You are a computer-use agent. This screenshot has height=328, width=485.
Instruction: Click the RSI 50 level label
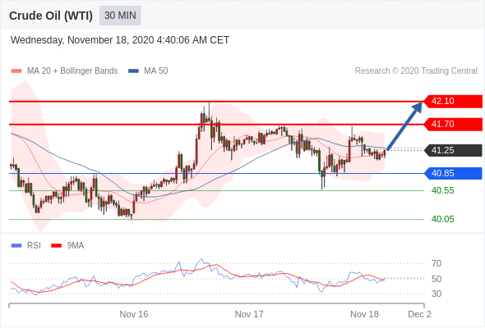coord(436,279)
